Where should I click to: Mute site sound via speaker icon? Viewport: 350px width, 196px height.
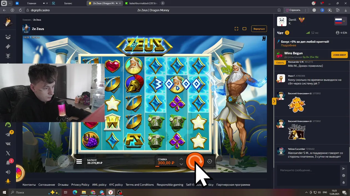pos(8,172)
